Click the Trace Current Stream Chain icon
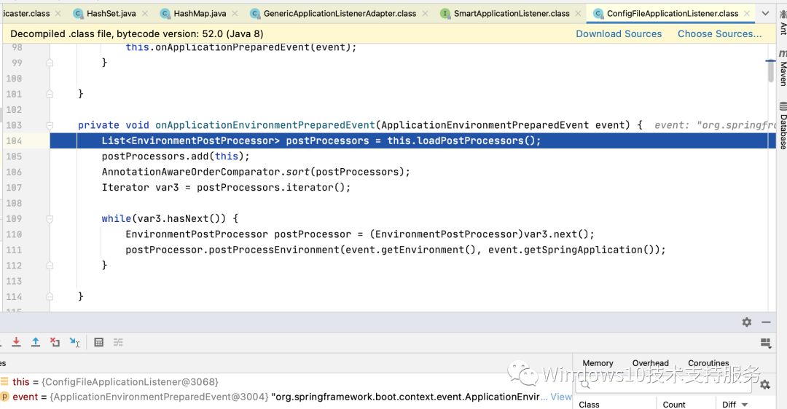Image resolution: width=787 pixels, height=409 pixels. pos(118,342)
